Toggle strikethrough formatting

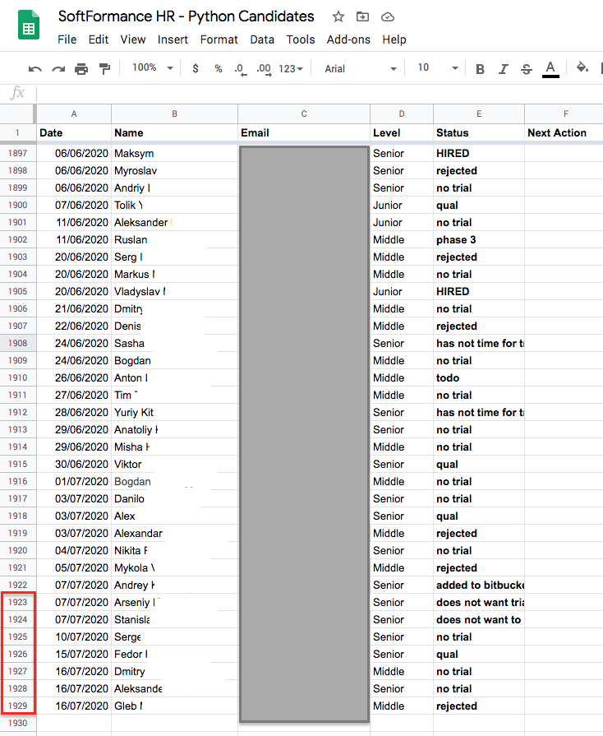527,69
